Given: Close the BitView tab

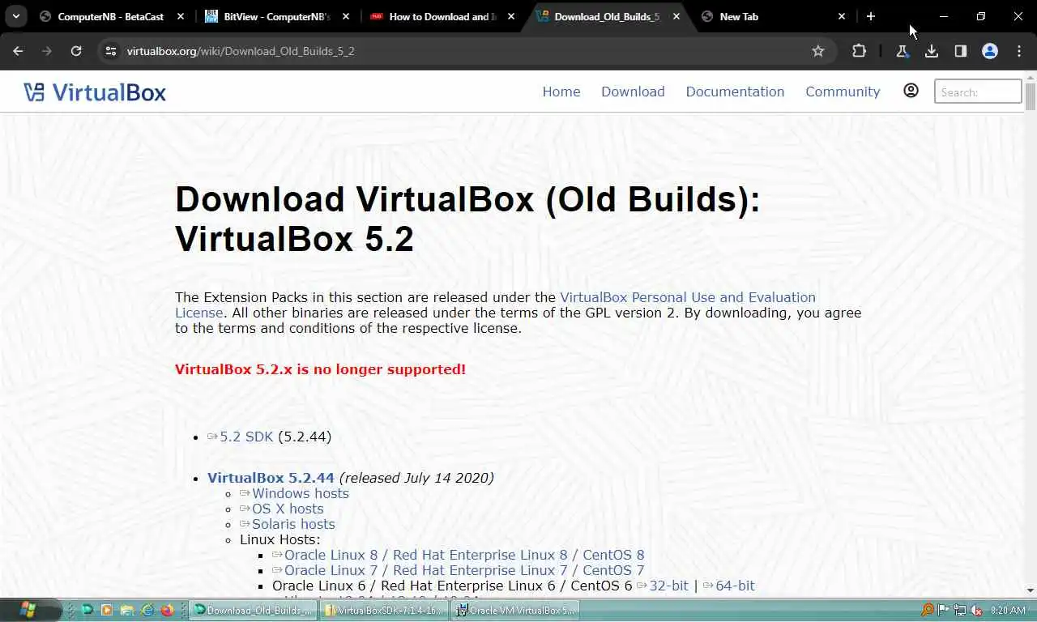Looking at the screenshot, I should (345, 16).
